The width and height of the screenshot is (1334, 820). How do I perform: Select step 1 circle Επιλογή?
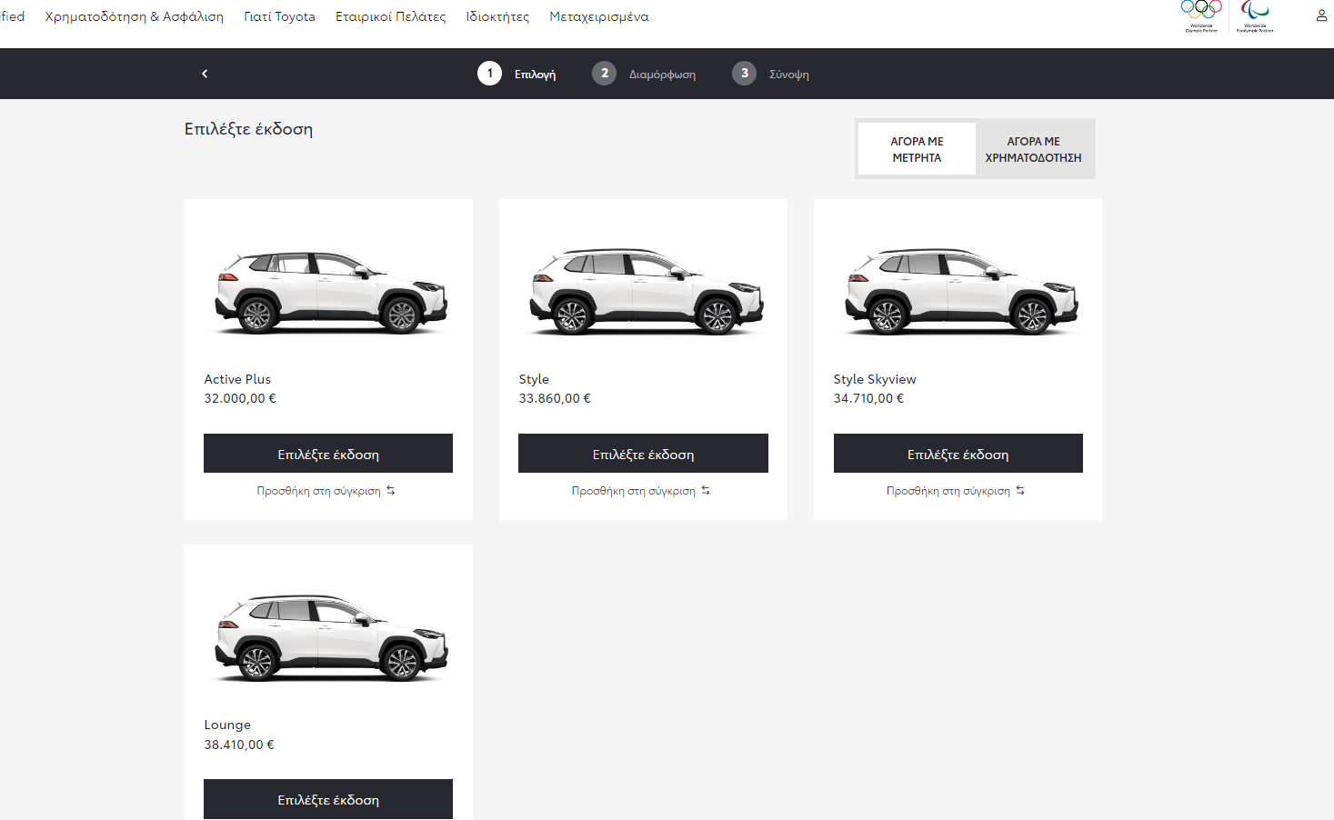[x=489, y=74]
